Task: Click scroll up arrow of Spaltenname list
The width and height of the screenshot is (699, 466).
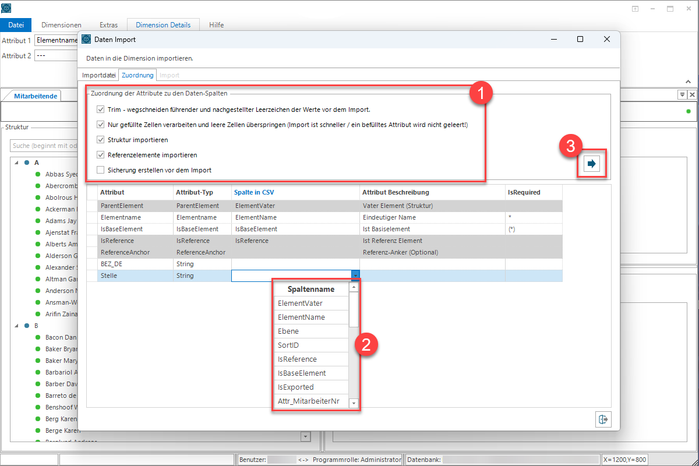Action: (x=354, y=287)
